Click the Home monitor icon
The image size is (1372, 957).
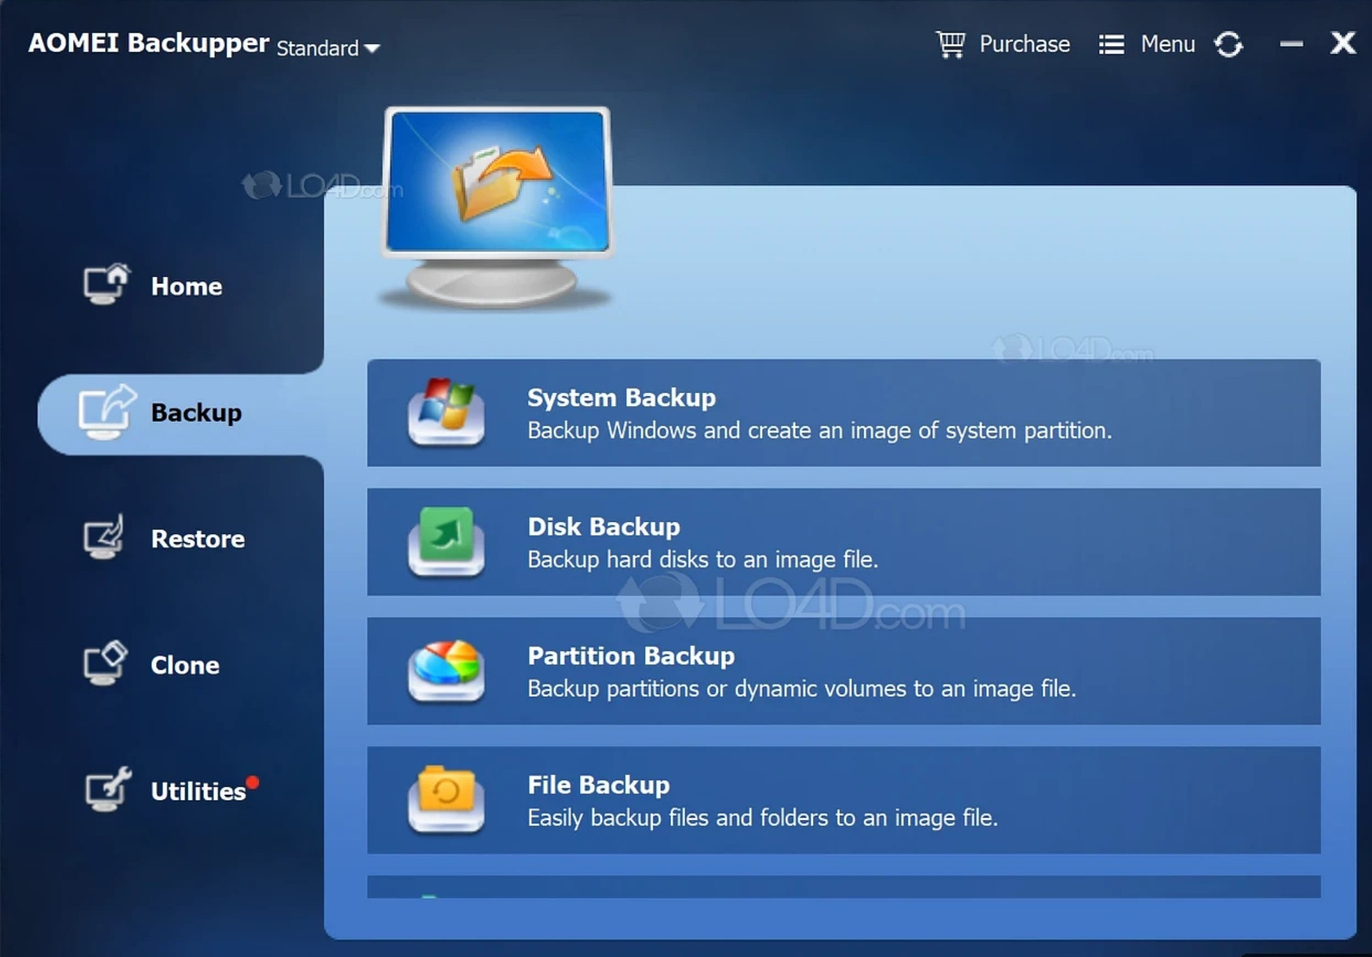(x=106, y=285)
